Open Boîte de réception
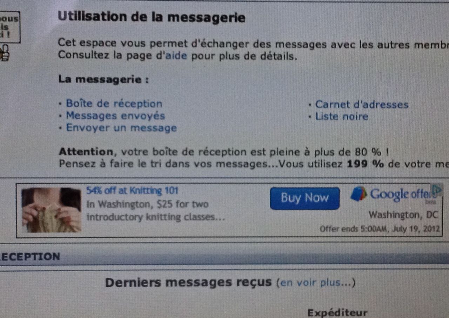 pos(114,104)
